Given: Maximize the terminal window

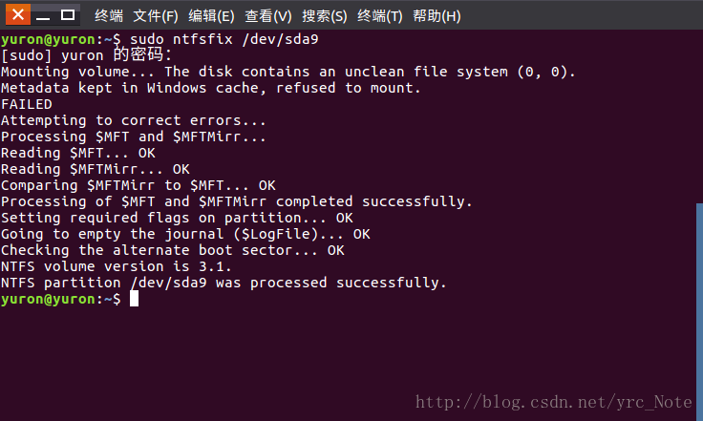Looking at the screenshot, I should 68,14.
